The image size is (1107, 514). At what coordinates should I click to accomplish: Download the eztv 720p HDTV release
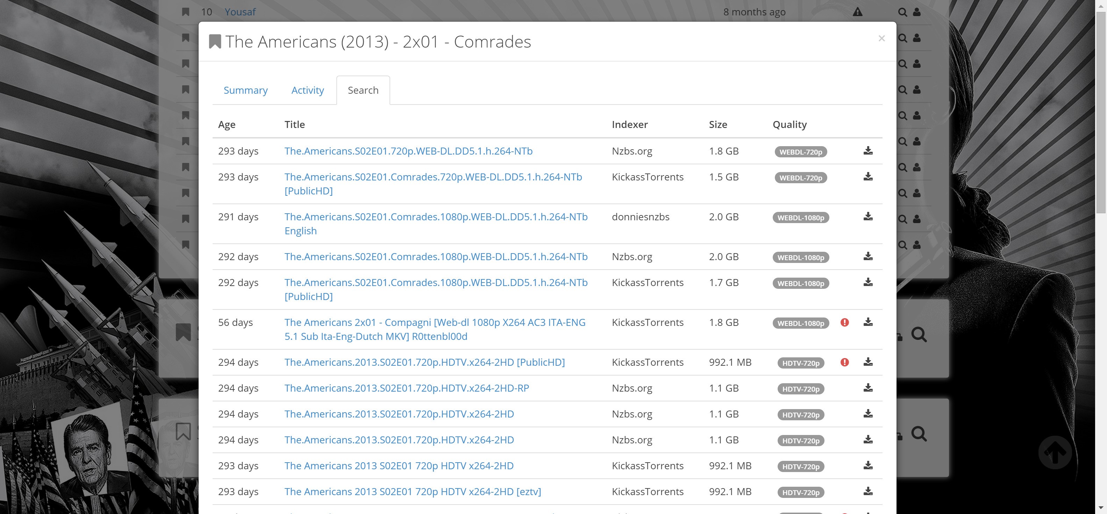[x=868, y=492]
